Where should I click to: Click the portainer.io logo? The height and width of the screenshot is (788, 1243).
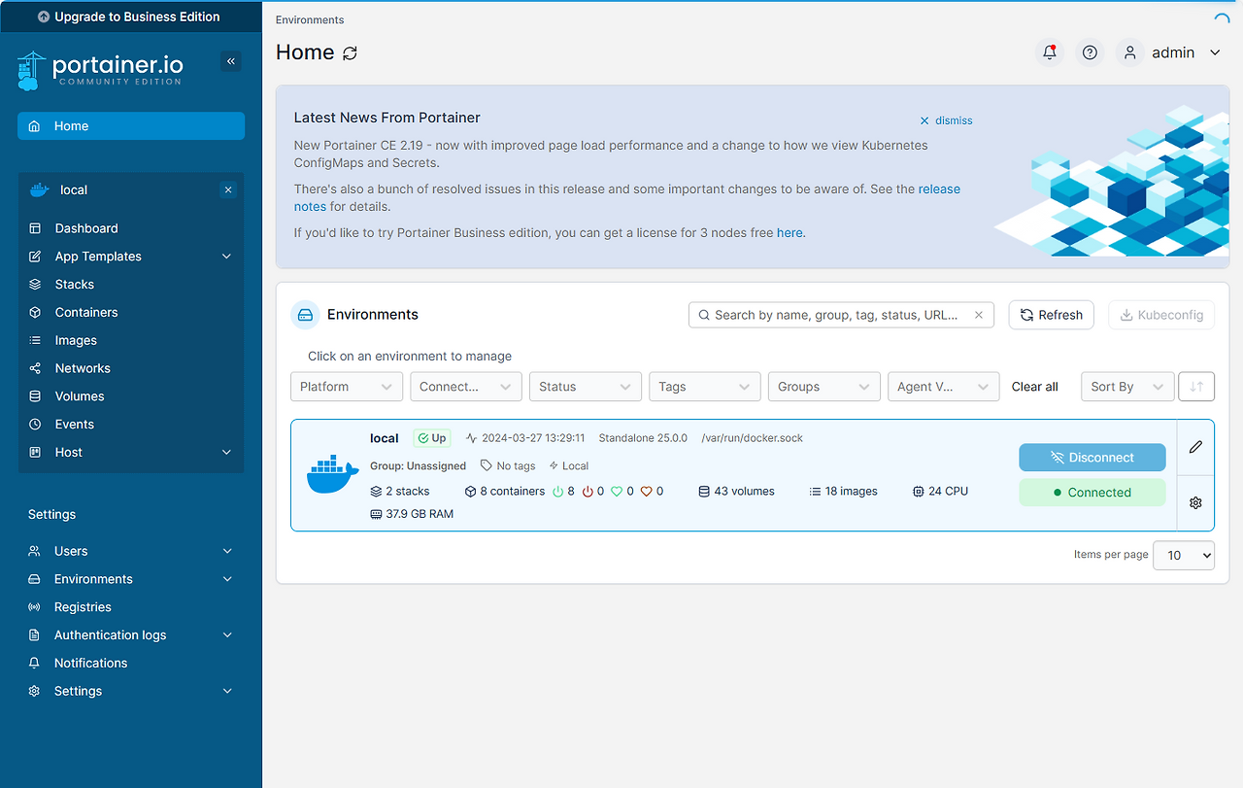[100, 70]
